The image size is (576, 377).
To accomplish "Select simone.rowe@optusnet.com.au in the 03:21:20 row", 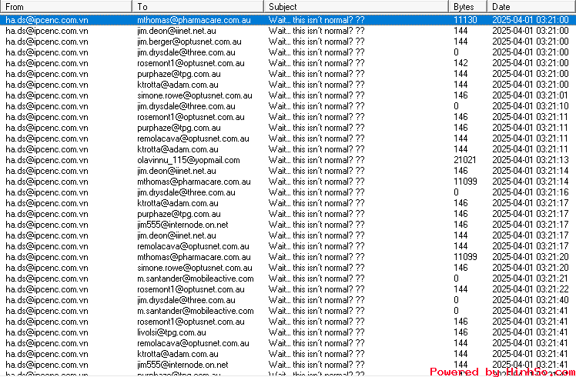I will [195, 268].
